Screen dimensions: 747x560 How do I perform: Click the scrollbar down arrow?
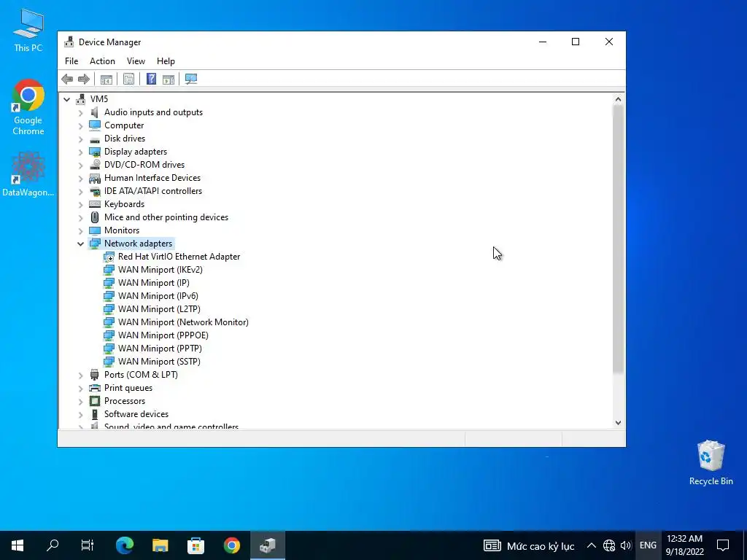coord(618,423)
